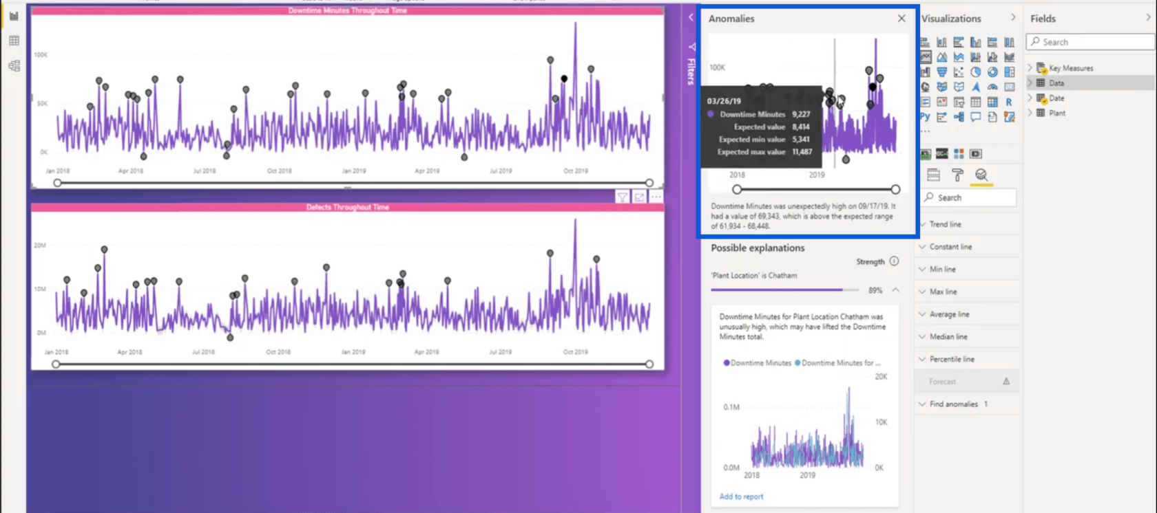
Task: Expand the Filters pane
Action: point(691,17)
